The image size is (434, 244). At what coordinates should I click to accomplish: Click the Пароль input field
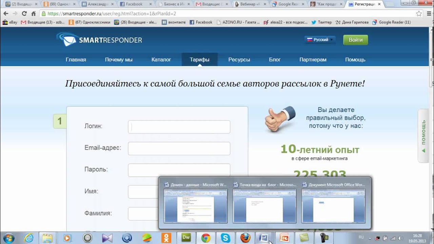[x=179, y=170]
